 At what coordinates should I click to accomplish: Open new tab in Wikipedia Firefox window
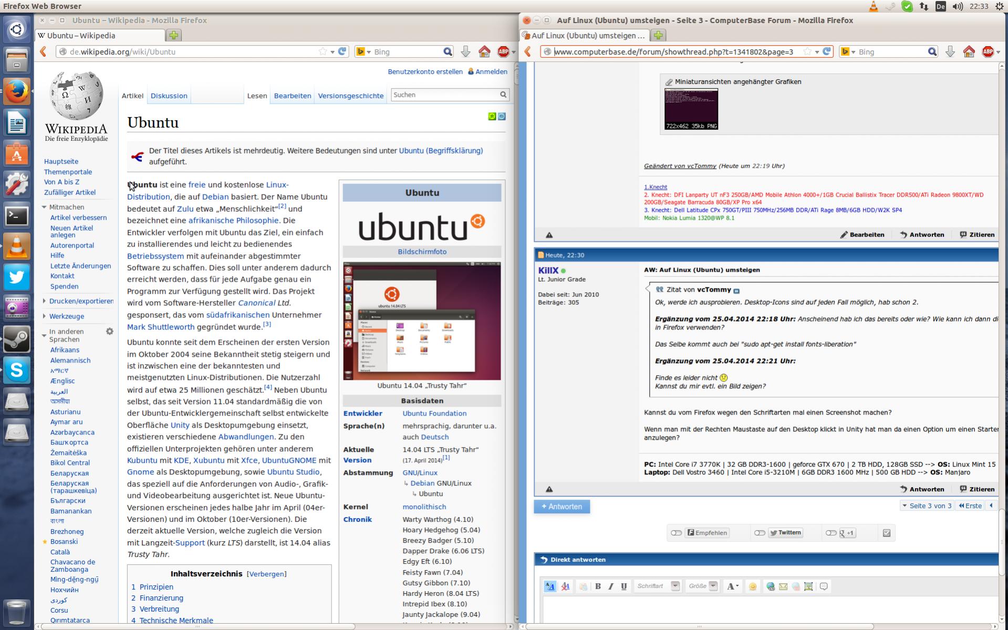(x=174, y=35)
